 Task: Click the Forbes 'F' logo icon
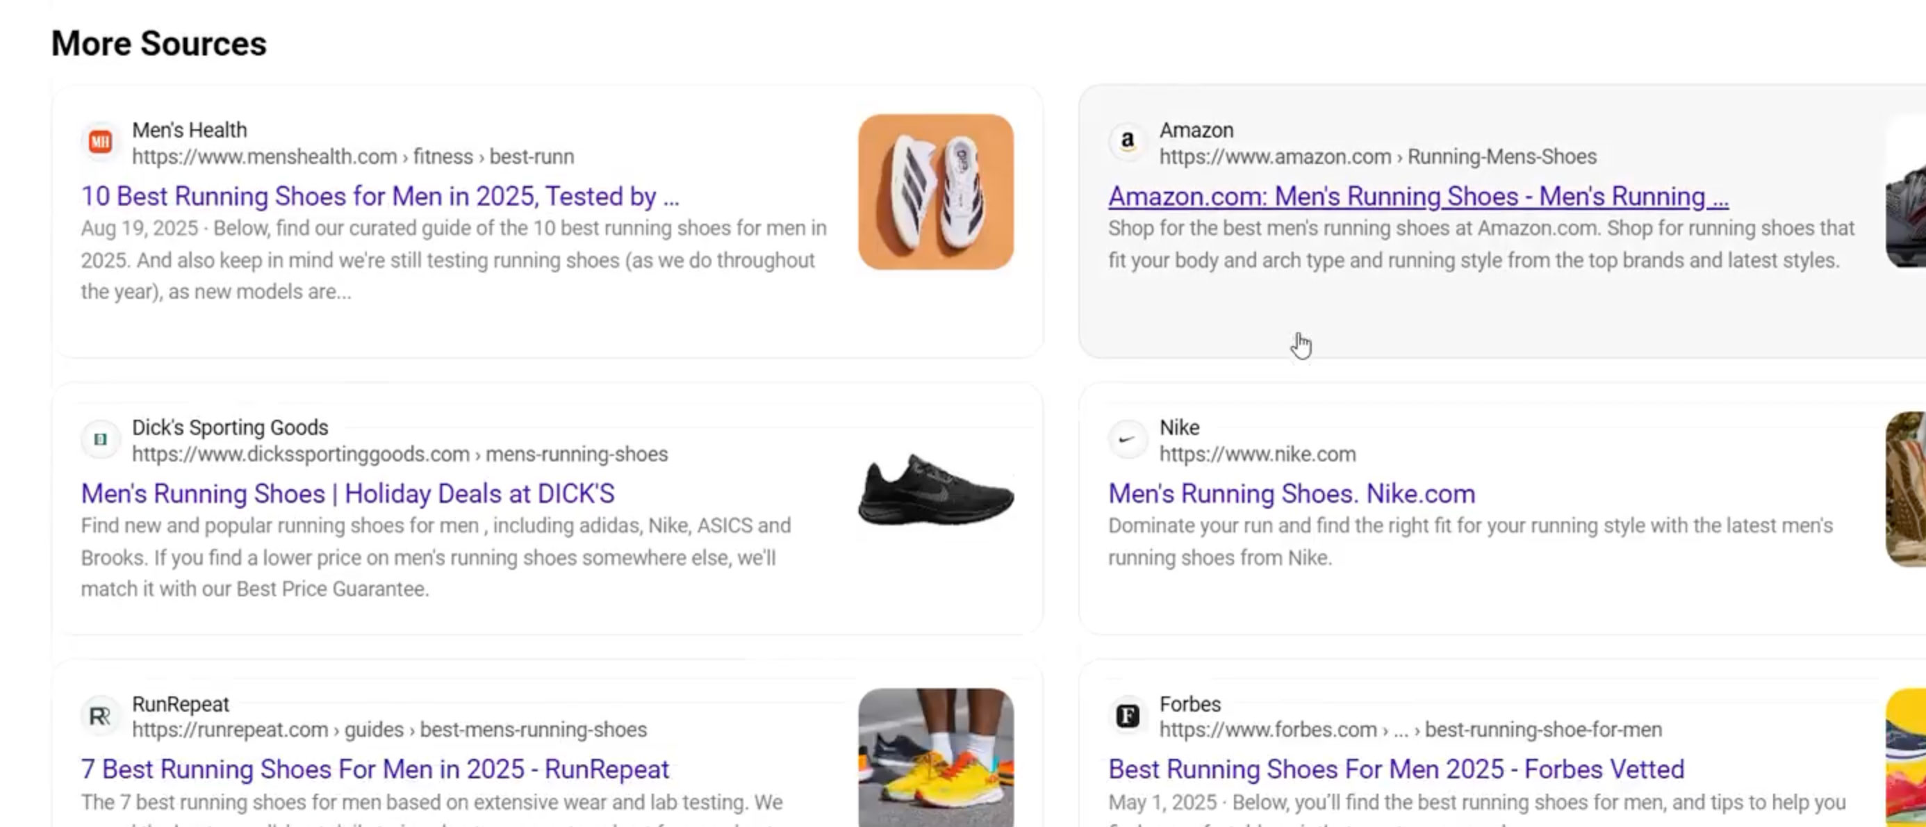(x=1128, y=716)
